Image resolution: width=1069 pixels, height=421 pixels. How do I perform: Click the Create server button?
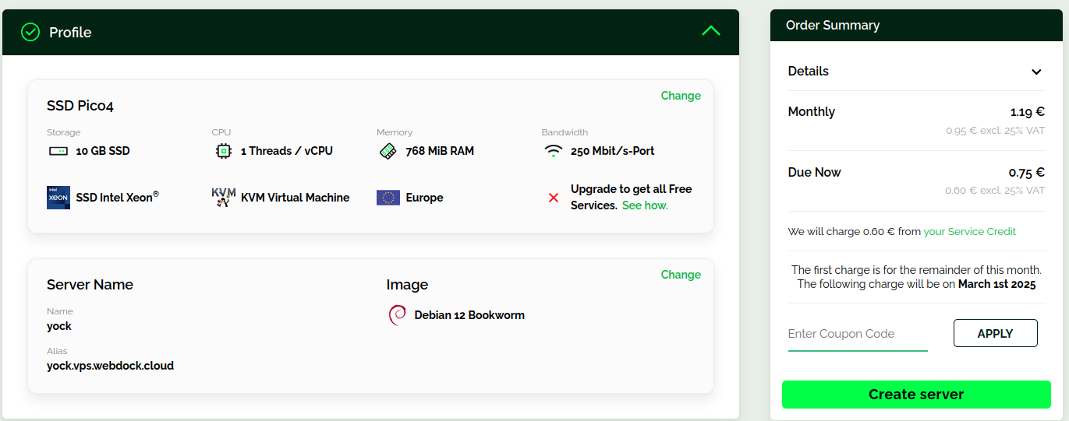coord(916,395)
